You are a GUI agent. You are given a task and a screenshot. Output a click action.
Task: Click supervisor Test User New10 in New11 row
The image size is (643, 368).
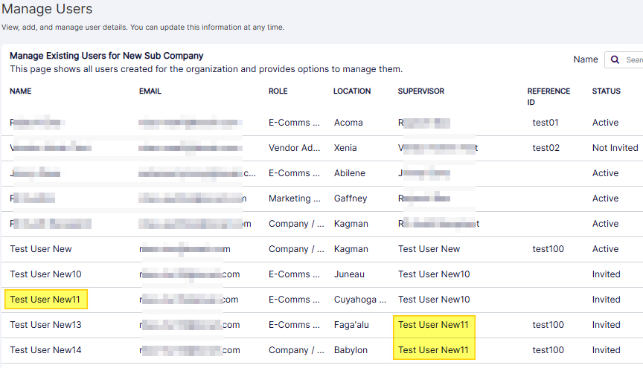[x=434, y=300]
